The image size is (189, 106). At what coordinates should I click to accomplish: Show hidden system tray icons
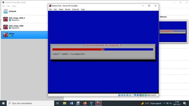click(164, 103)
